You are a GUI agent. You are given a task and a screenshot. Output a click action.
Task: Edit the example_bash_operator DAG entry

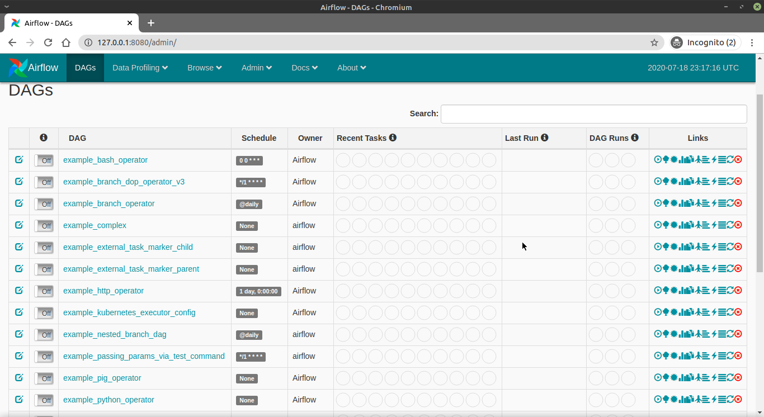18,159
